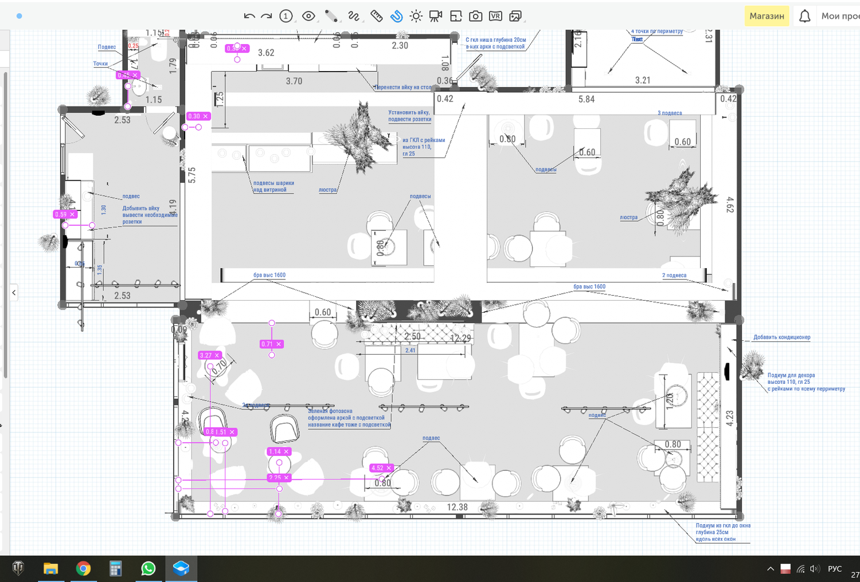Select the ruler measurement tool

tap(376, 16)
